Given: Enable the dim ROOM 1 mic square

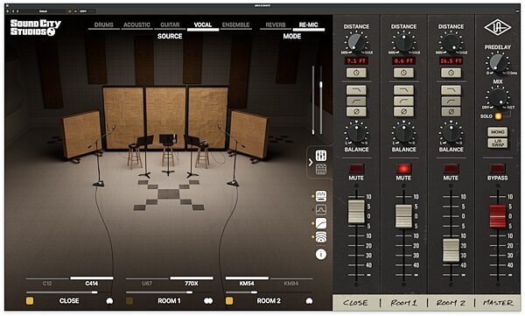Looking at the screenshot, I should click(129, 300).
